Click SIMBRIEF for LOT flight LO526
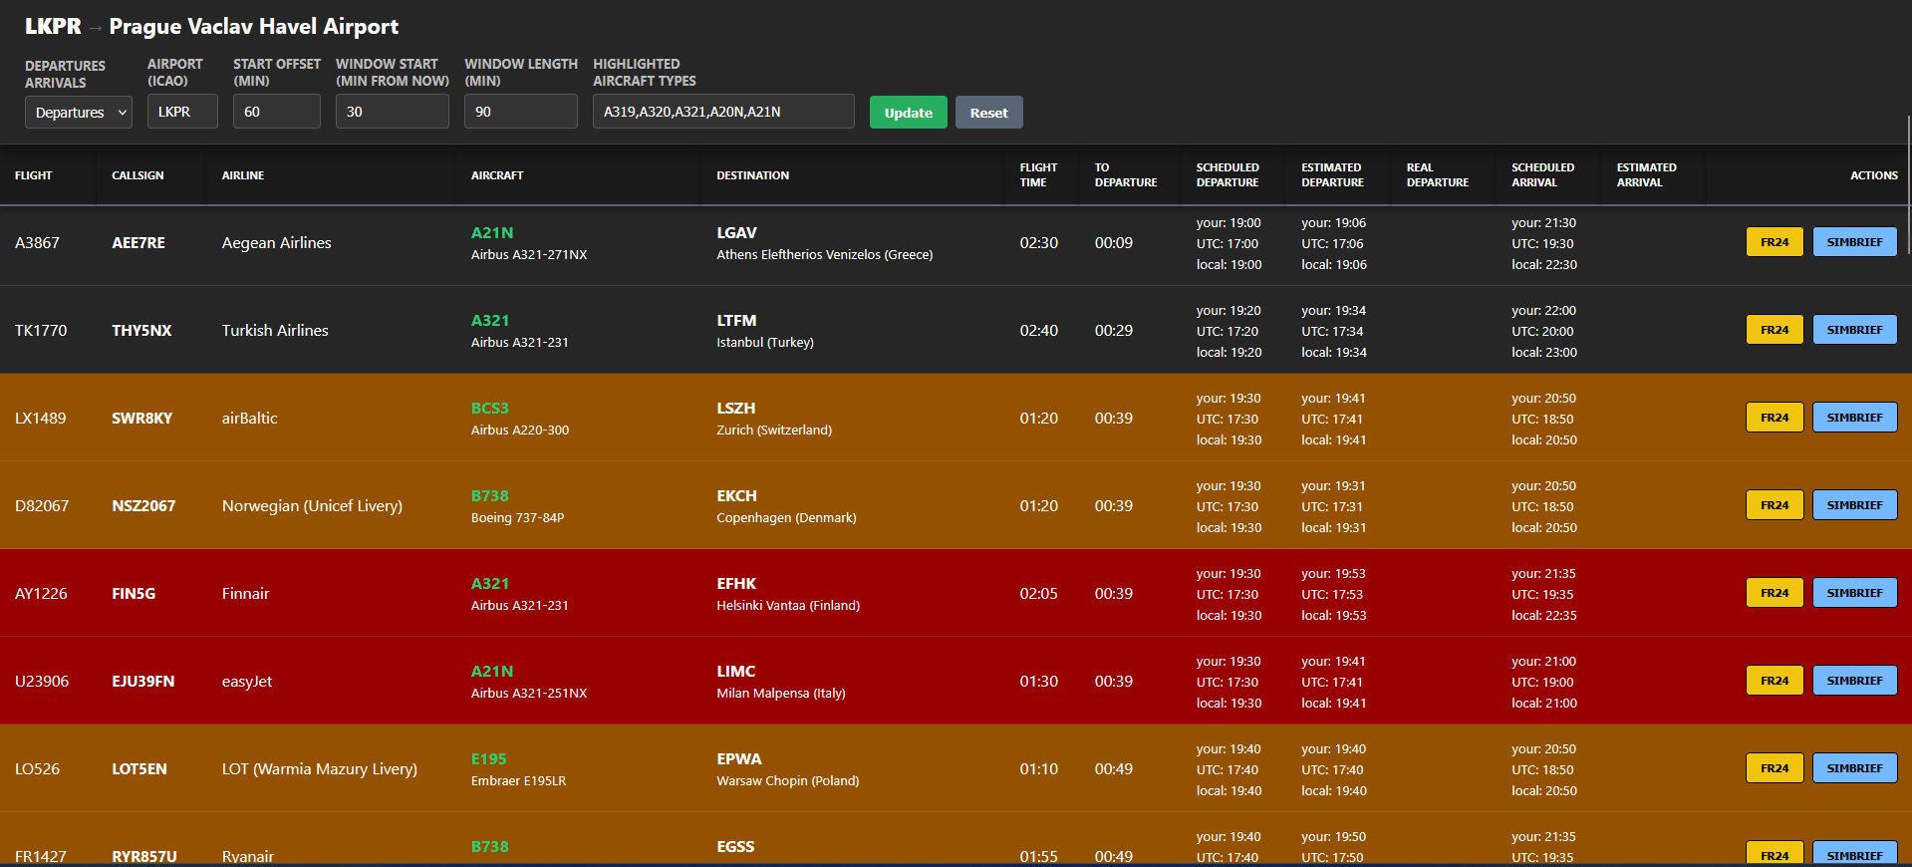Viewport: 1912px width, 867px height. (x=1855, y=768)
